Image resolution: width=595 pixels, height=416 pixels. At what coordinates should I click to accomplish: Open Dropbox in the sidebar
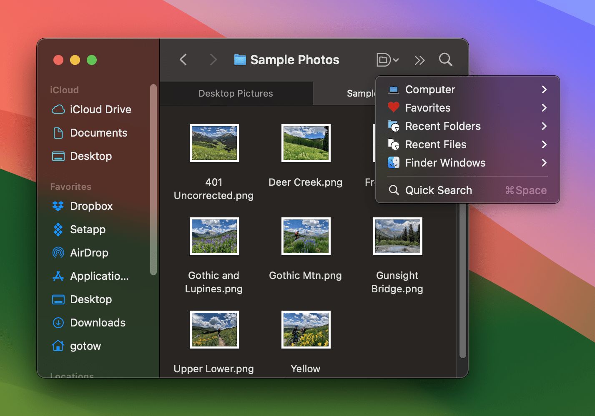tap(91, 206)
